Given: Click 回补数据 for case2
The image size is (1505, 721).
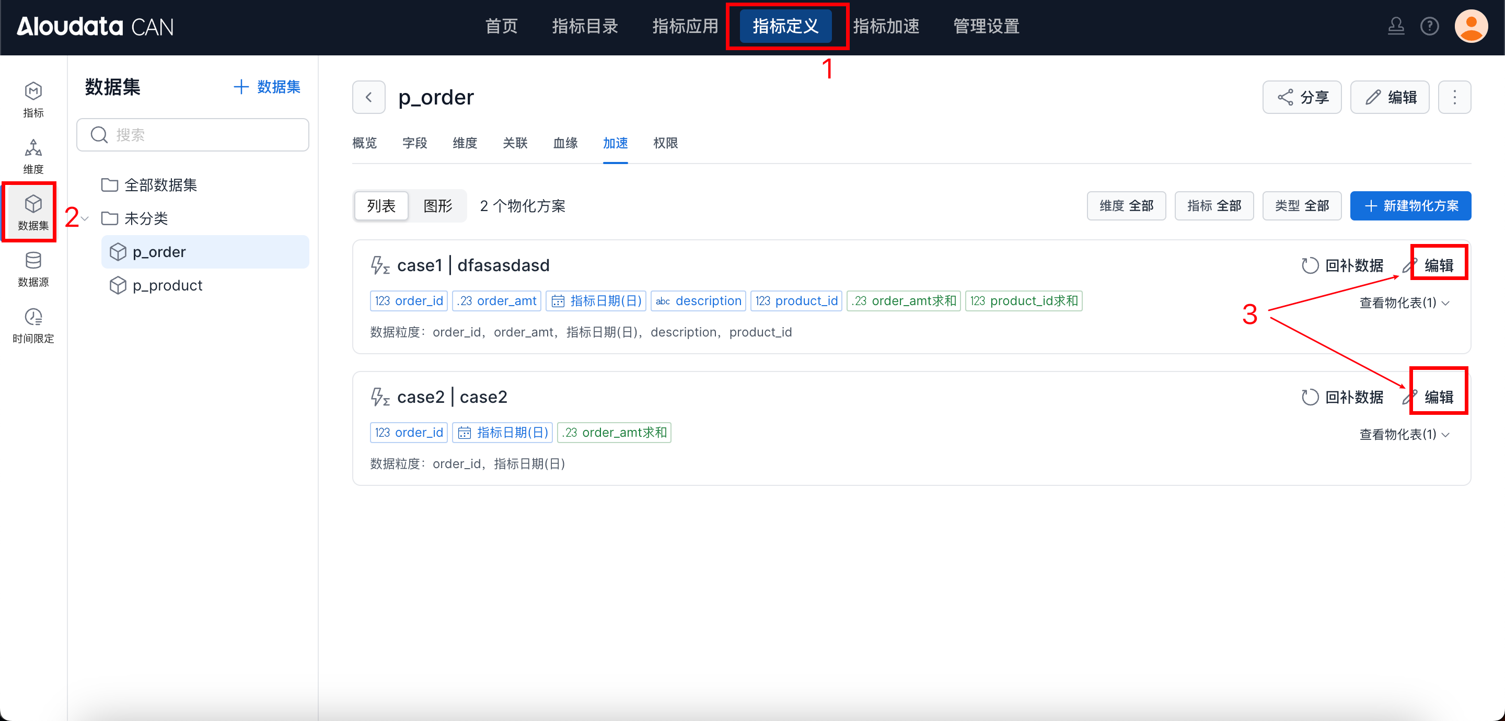Looking at the screenshot, I should (x=1342, y=397).
